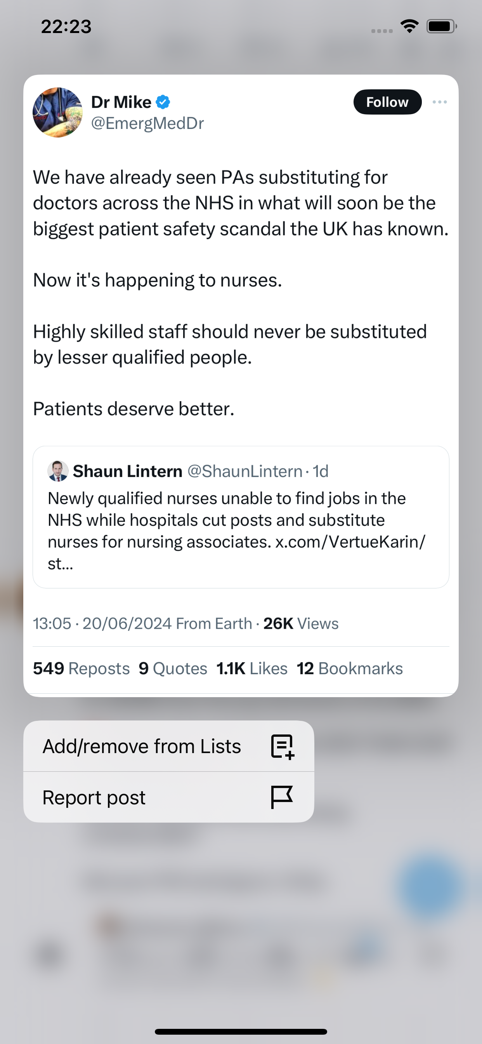Select 12 Bookmarks count
Screen dimensions: 482x1044
[350, 668]
